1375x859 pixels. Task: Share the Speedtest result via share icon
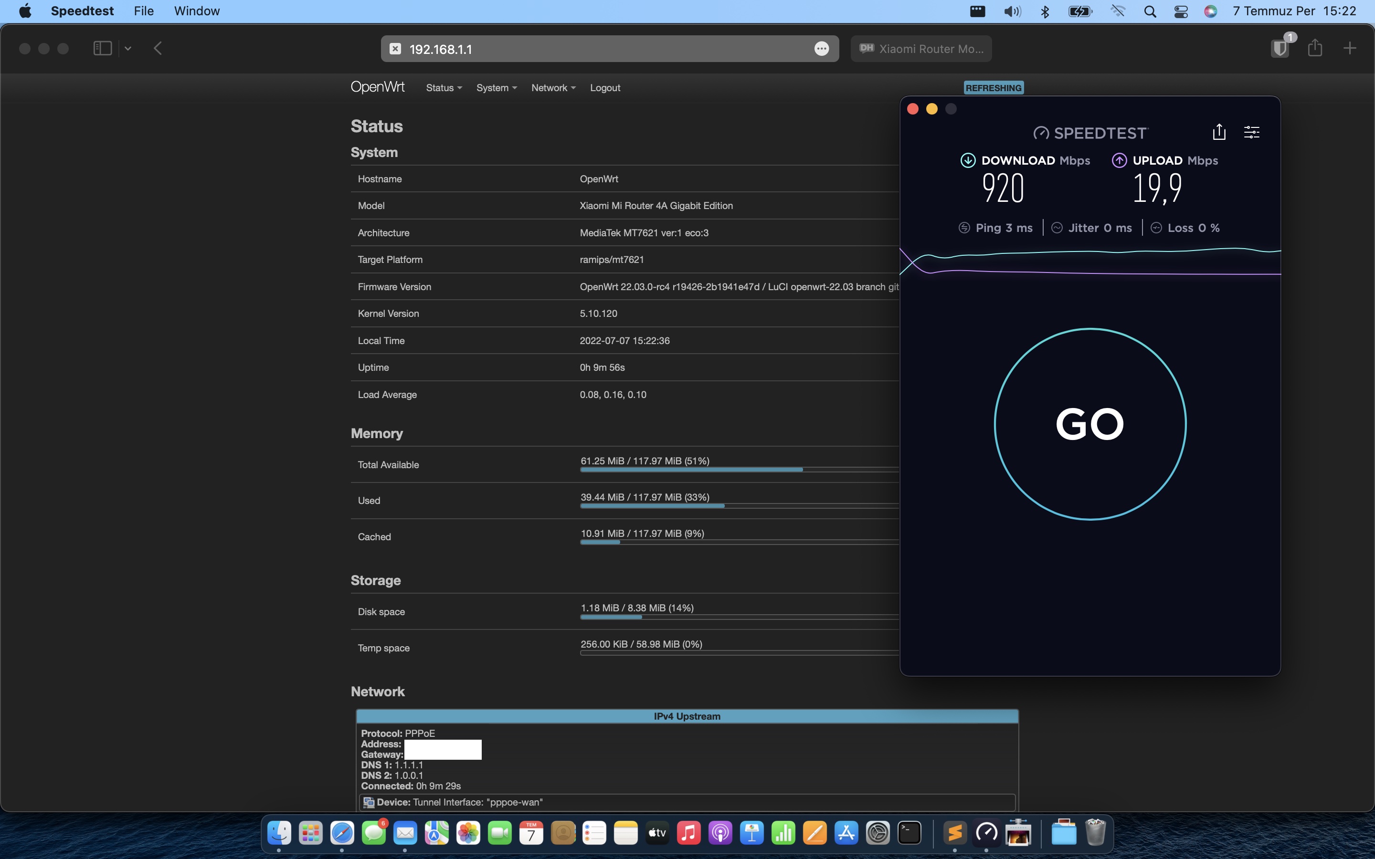[1219, 132]
